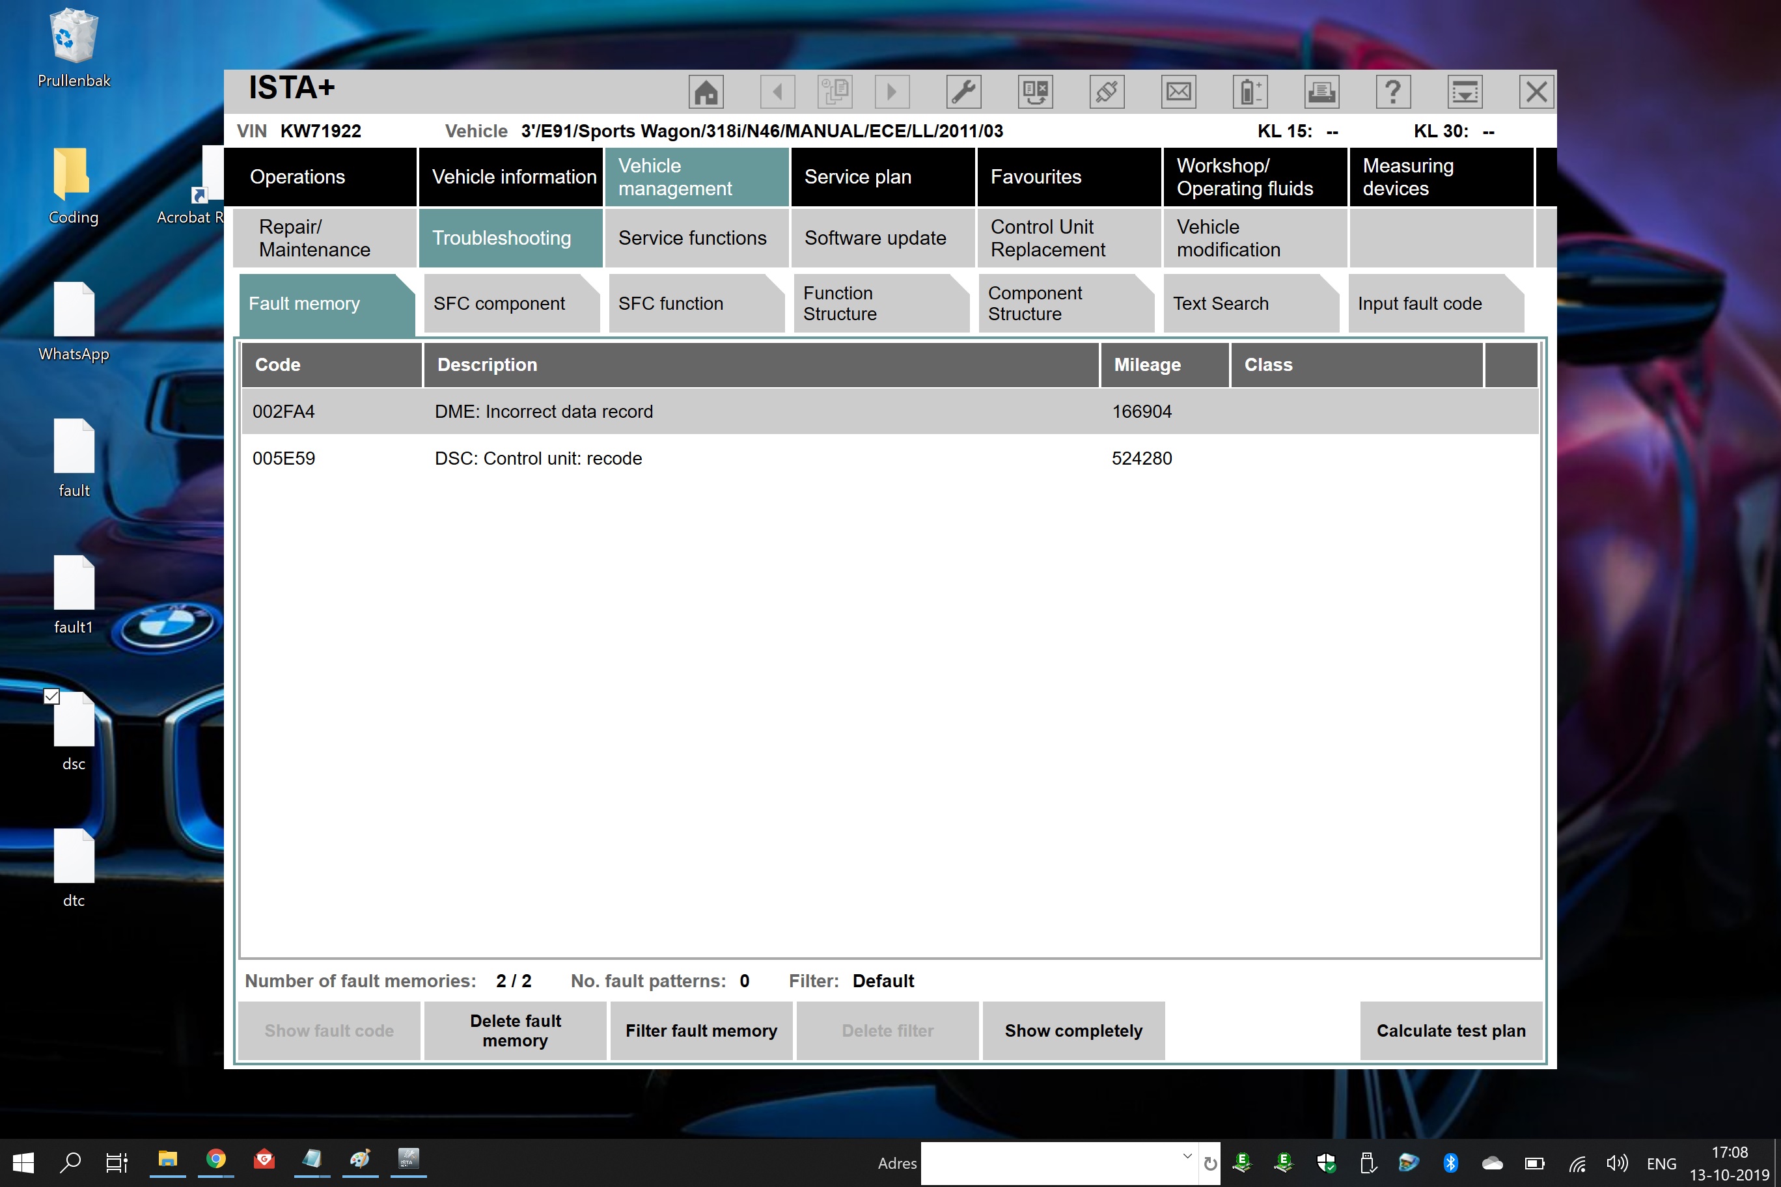1781x1187 pixels.
Task: Open Vehicle modification sub-tab
Action: (1256, 238)
